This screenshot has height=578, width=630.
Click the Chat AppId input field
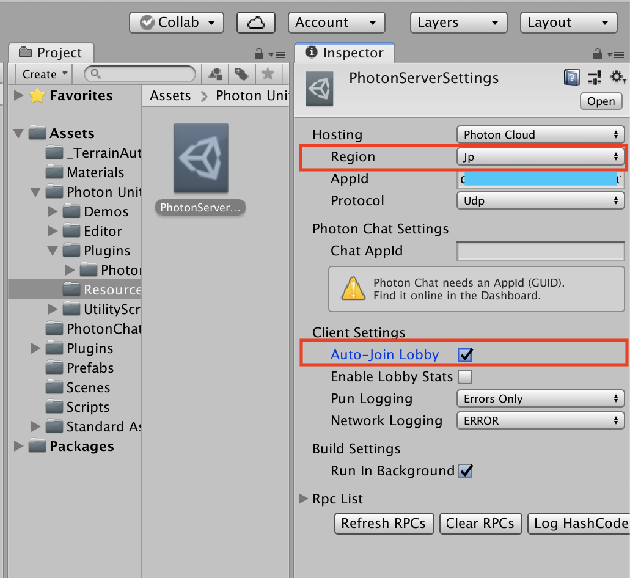pos(540,251)
